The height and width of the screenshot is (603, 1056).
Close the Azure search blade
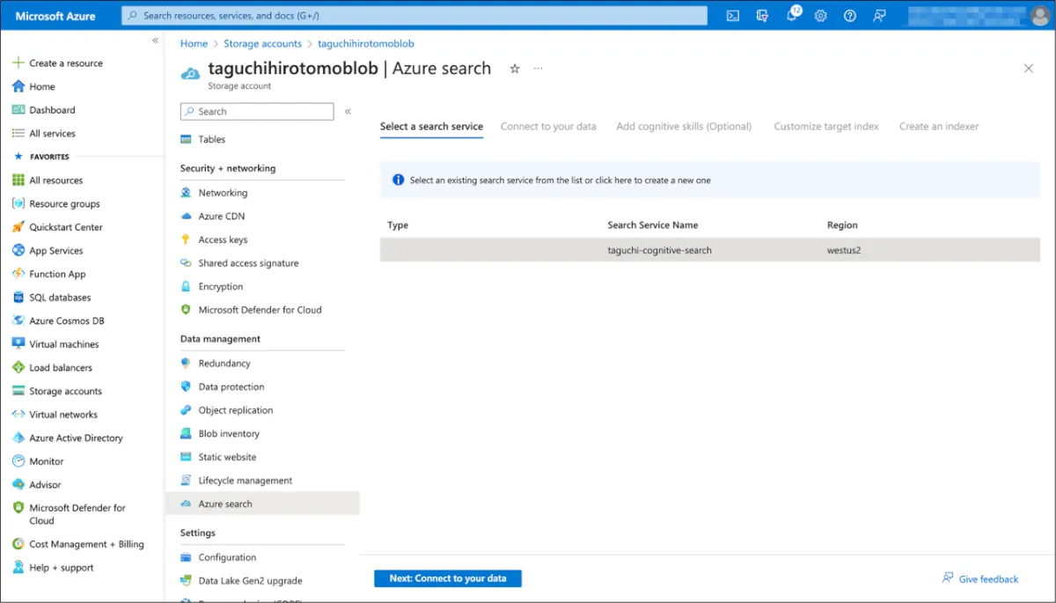(1028, 69)
